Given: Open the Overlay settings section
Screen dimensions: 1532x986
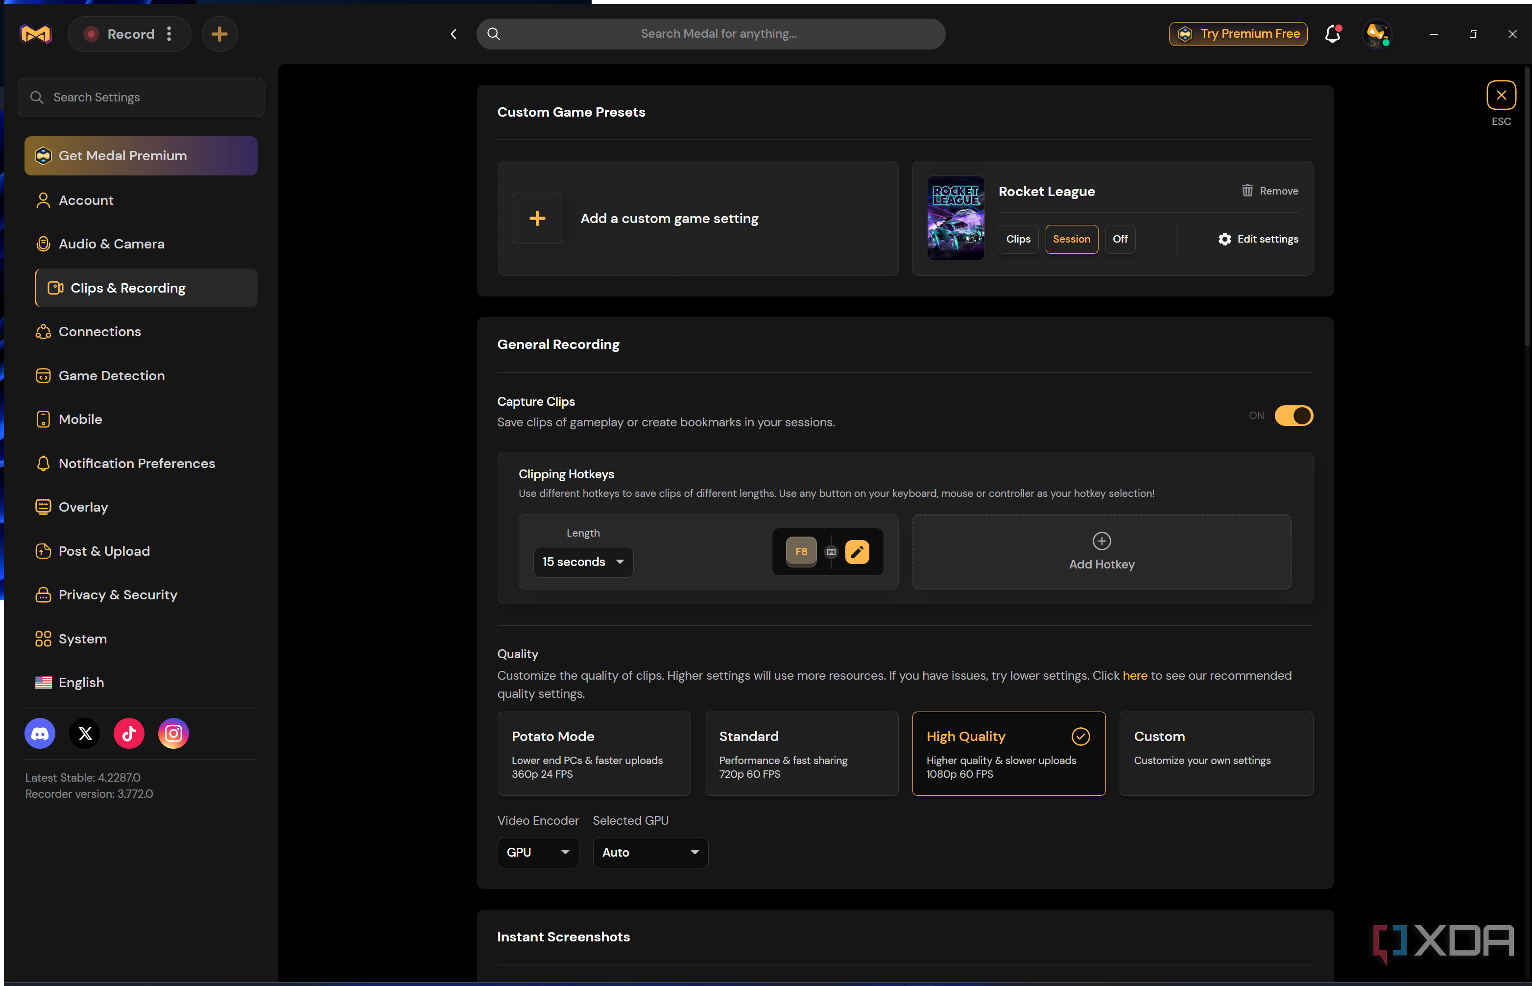Looking at the screenshot, I should [x=141, y=507].
